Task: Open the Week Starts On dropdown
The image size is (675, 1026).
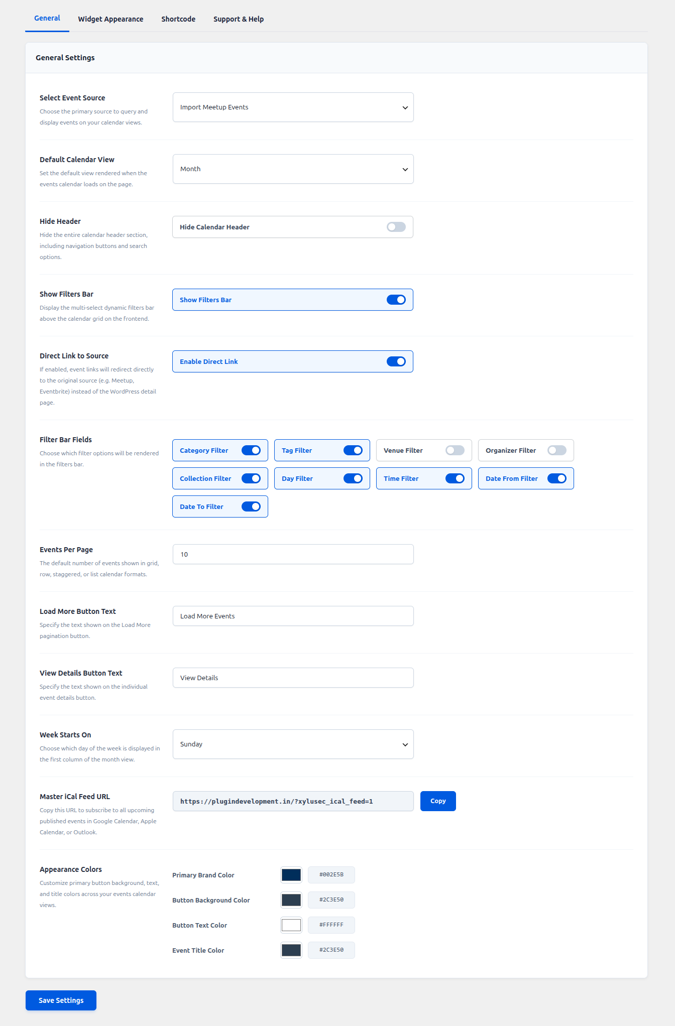Action: 293,744
